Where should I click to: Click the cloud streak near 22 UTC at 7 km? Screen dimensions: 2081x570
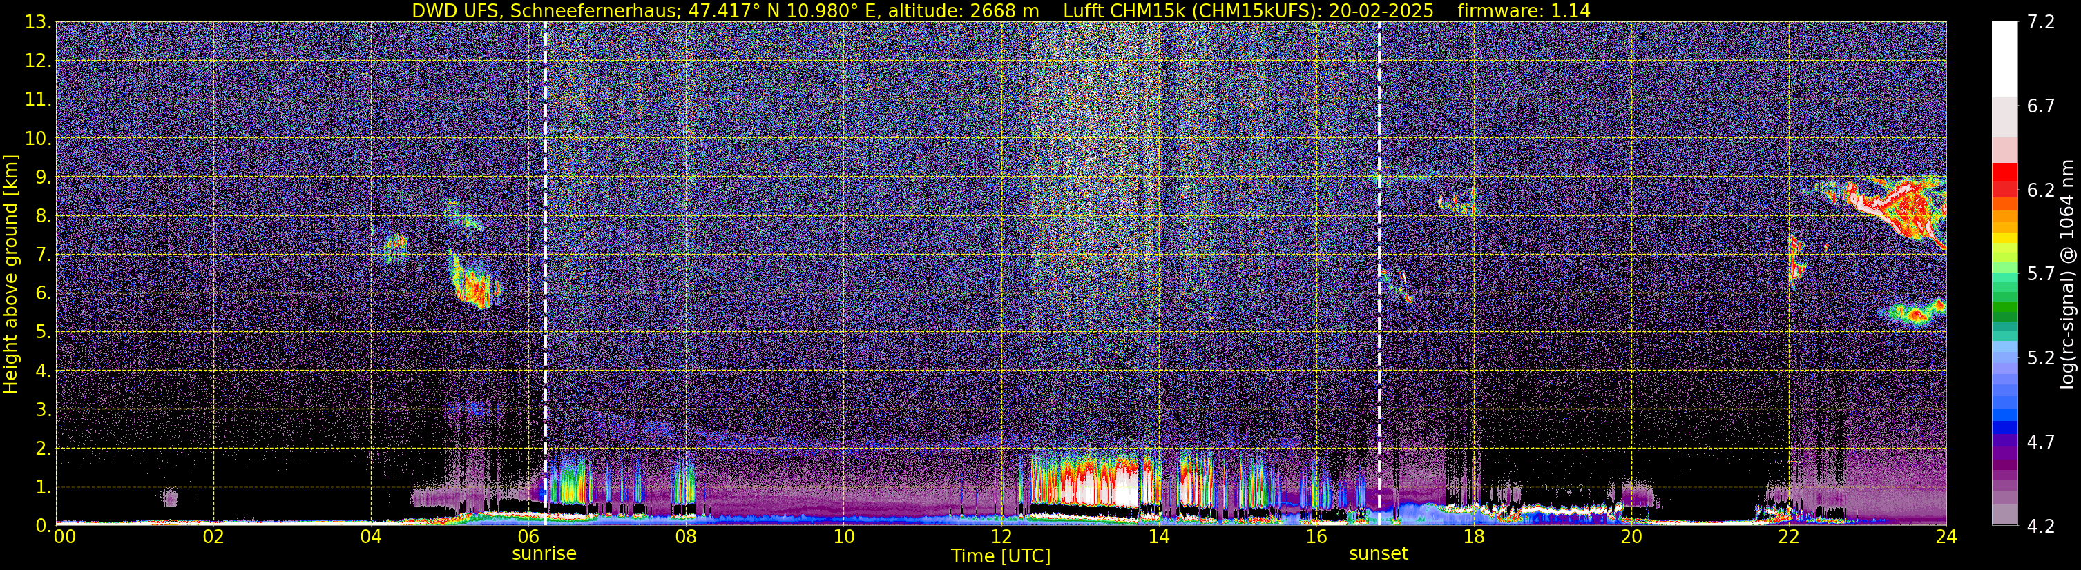pyautogui.click(x=1796, y=262)
